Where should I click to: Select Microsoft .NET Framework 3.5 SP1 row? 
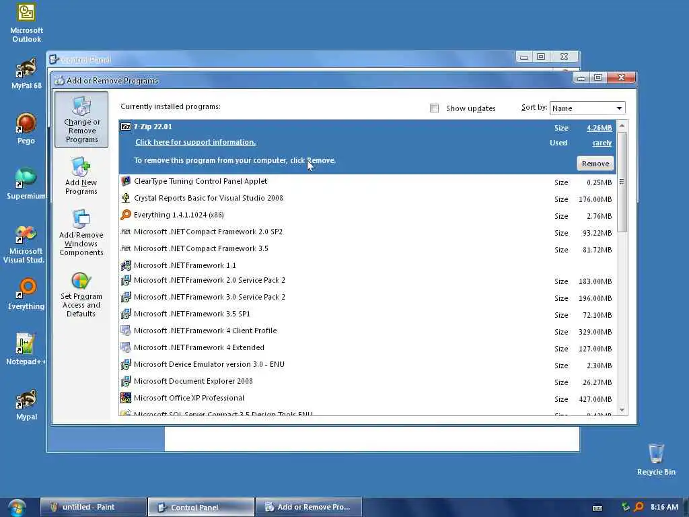click(367, 314)
